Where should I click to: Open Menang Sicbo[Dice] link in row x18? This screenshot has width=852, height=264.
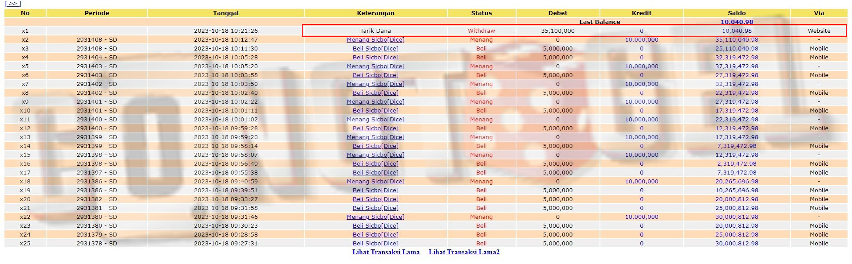[x=375, y=182]
